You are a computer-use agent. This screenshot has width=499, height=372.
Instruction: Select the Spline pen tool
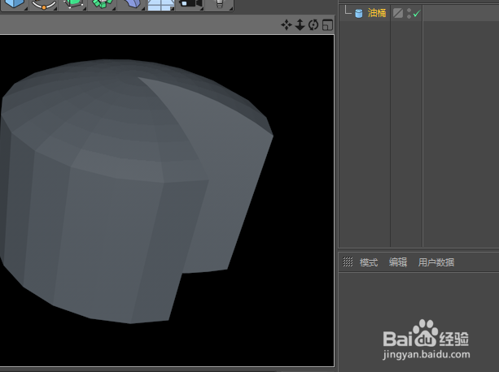coord(44,4)
